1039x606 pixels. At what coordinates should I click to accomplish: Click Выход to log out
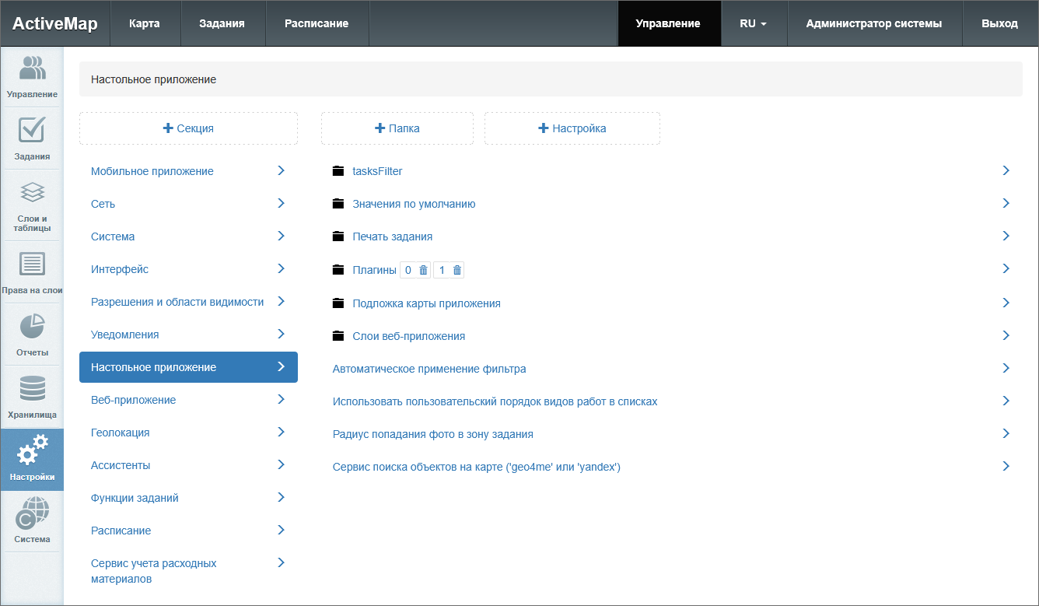999,23
